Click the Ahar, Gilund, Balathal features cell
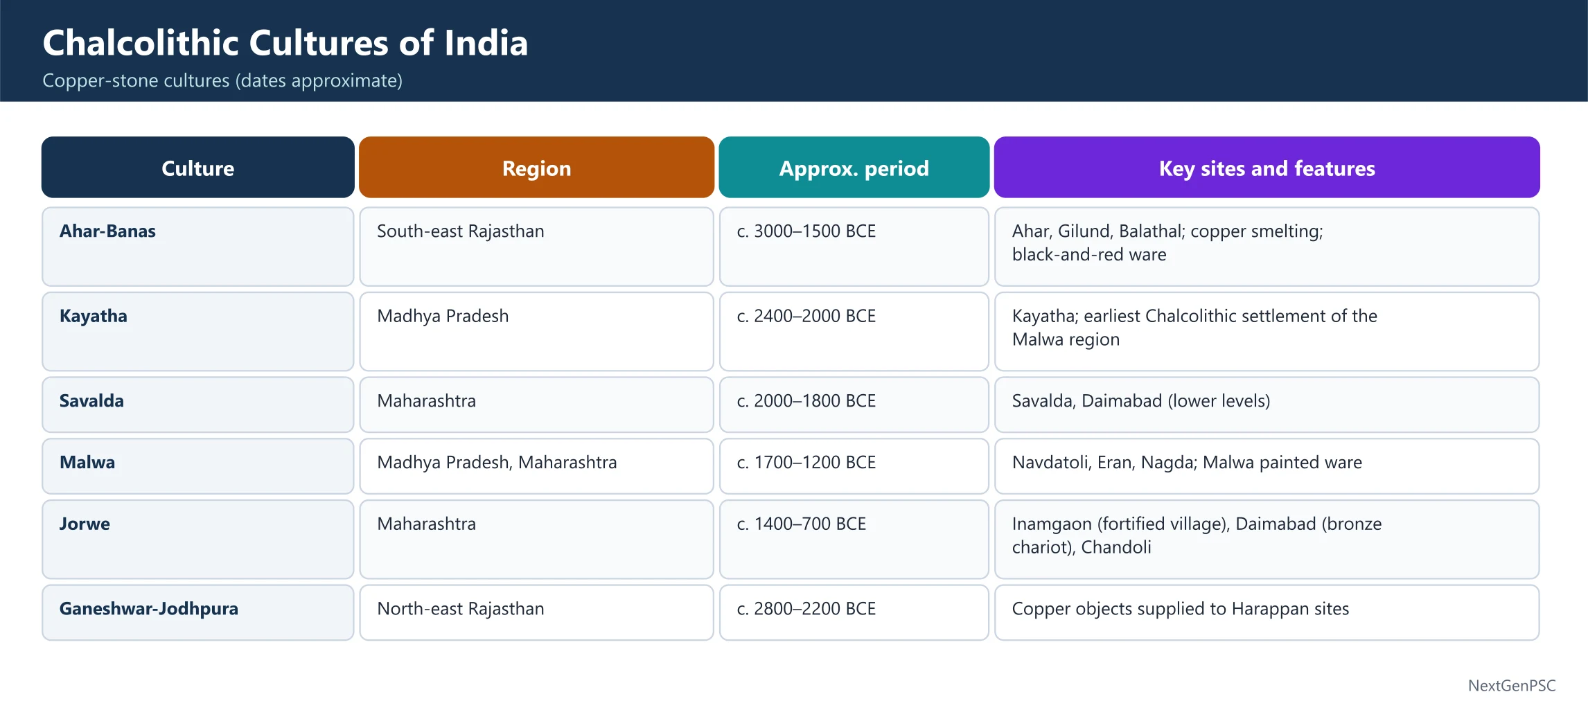Image resolution: width=1588 pixels, height=710 pixels. coord(1267,247)
